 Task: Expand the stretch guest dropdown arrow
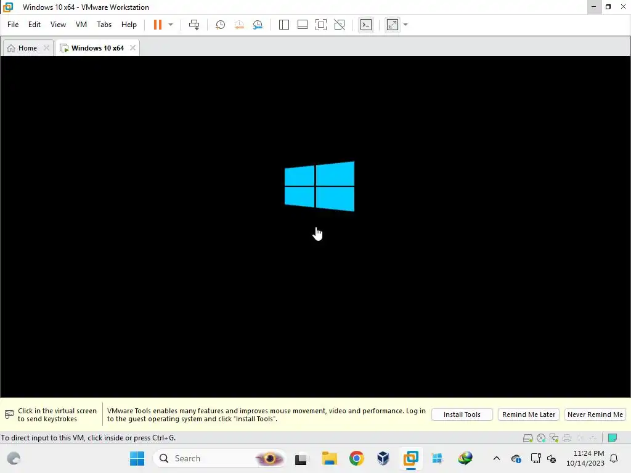coord(405,25)
